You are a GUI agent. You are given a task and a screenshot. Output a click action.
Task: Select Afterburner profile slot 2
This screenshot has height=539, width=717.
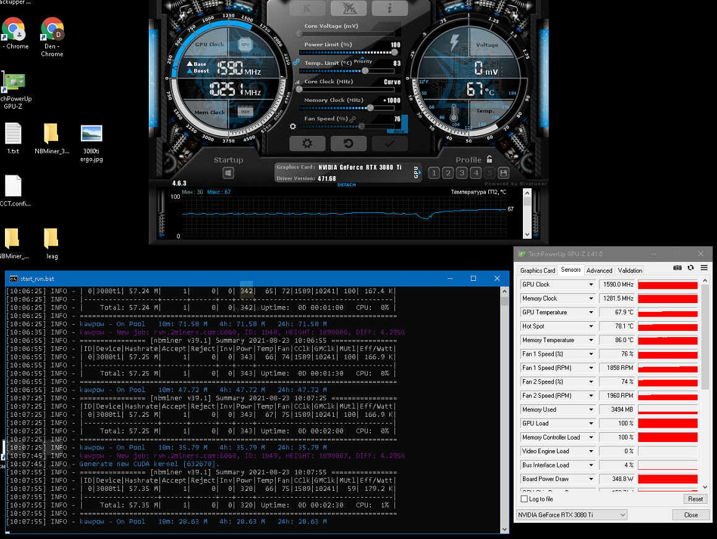click(448, 173)
